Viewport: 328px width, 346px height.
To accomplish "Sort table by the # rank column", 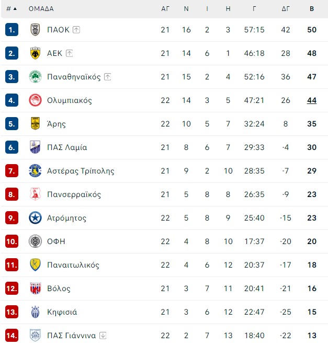I will 12,9.
